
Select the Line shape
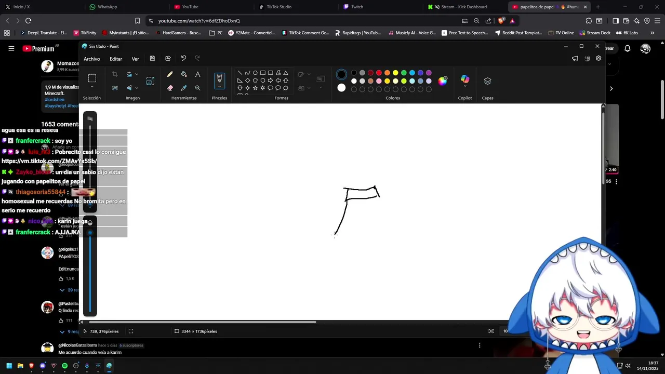click(240, 73)
